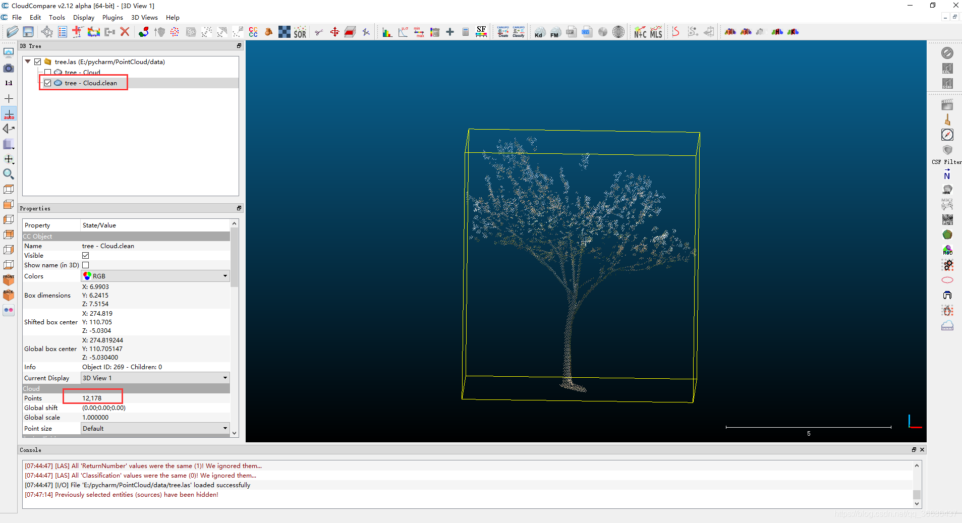Toggle the auto pivot sidebar icon
Viewport: 962px width, 523px height.
tap(9, 113)
